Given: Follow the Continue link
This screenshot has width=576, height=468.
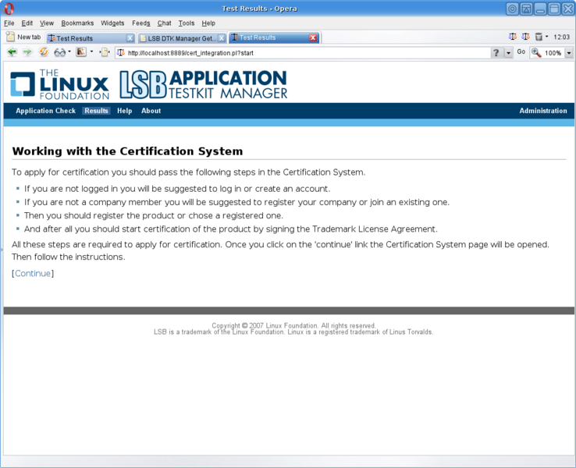Looking at the screenshot, I should point(33,274).
